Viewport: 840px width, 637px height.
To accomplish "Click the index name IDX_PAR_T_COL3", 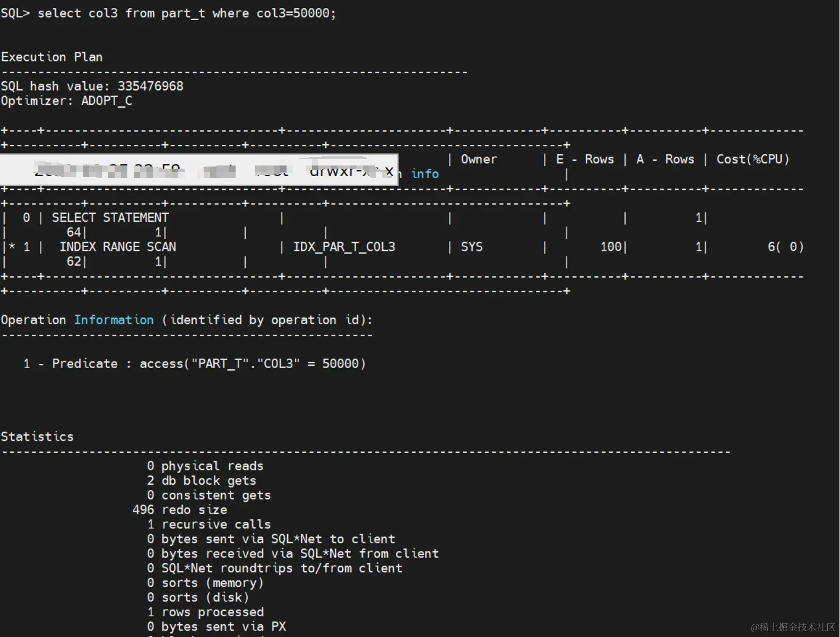I will tap(344, 247).
